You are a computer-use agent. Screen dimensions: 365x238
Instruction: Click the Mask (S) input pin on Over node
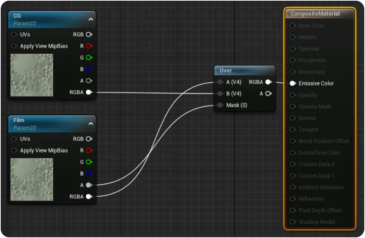tap(220, 105)
